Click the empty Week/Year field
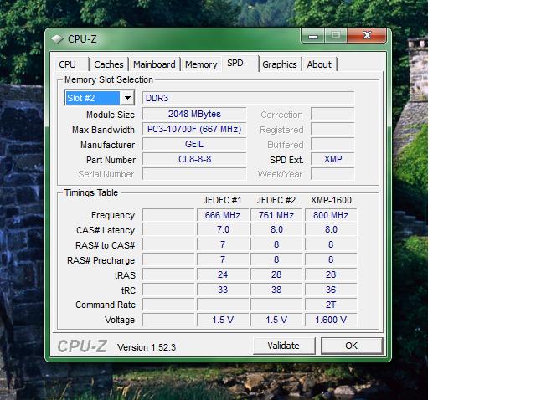 tap(332, 174)
